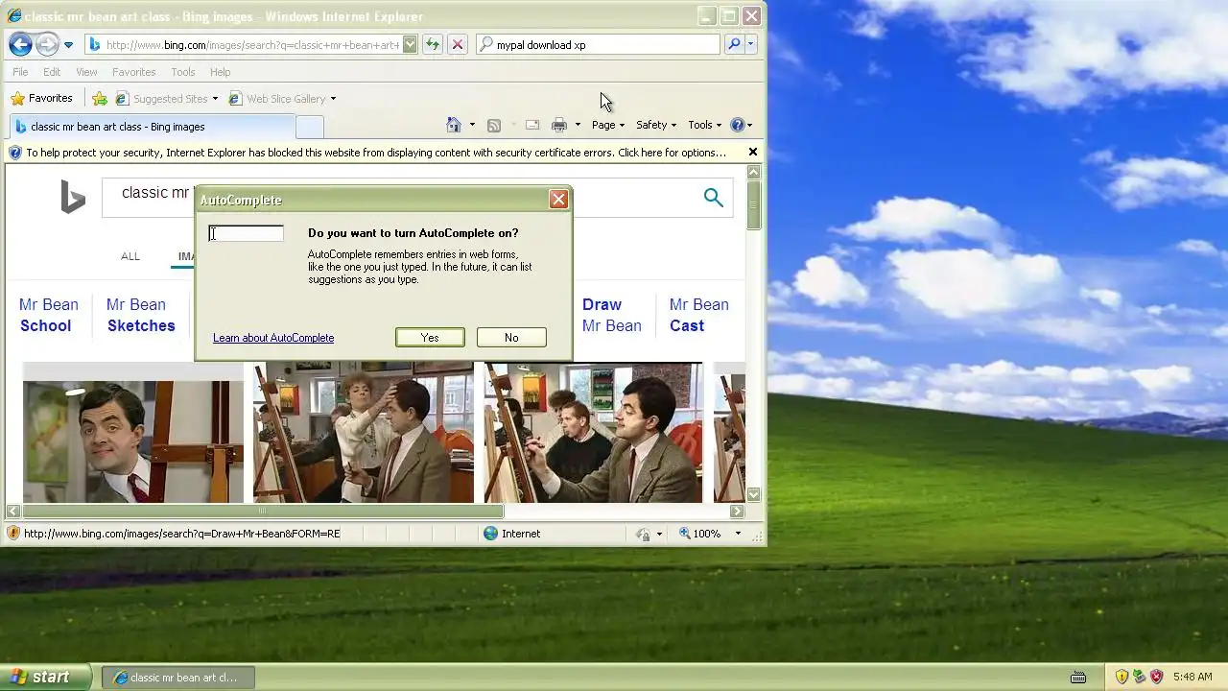Image resolution: width=1228 pixels, height=691 pixels.
Task: Open the Help menu
Action: (x=220, y=72)
